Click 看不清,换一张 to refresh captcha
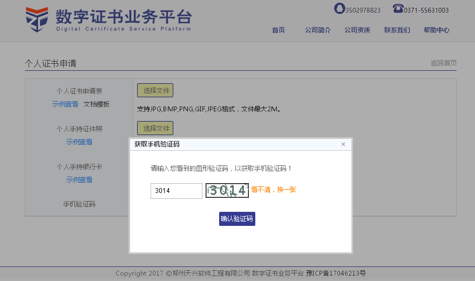Viewport: 475px width, 281px height. (273, 190)
